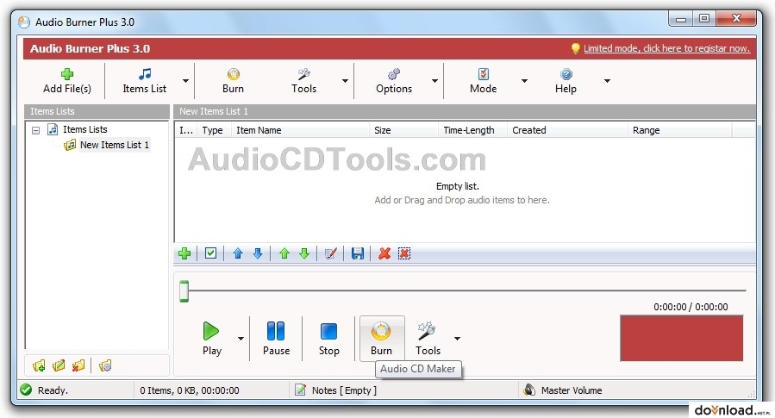Click the limited mode registration link

[x=666, y=48]
